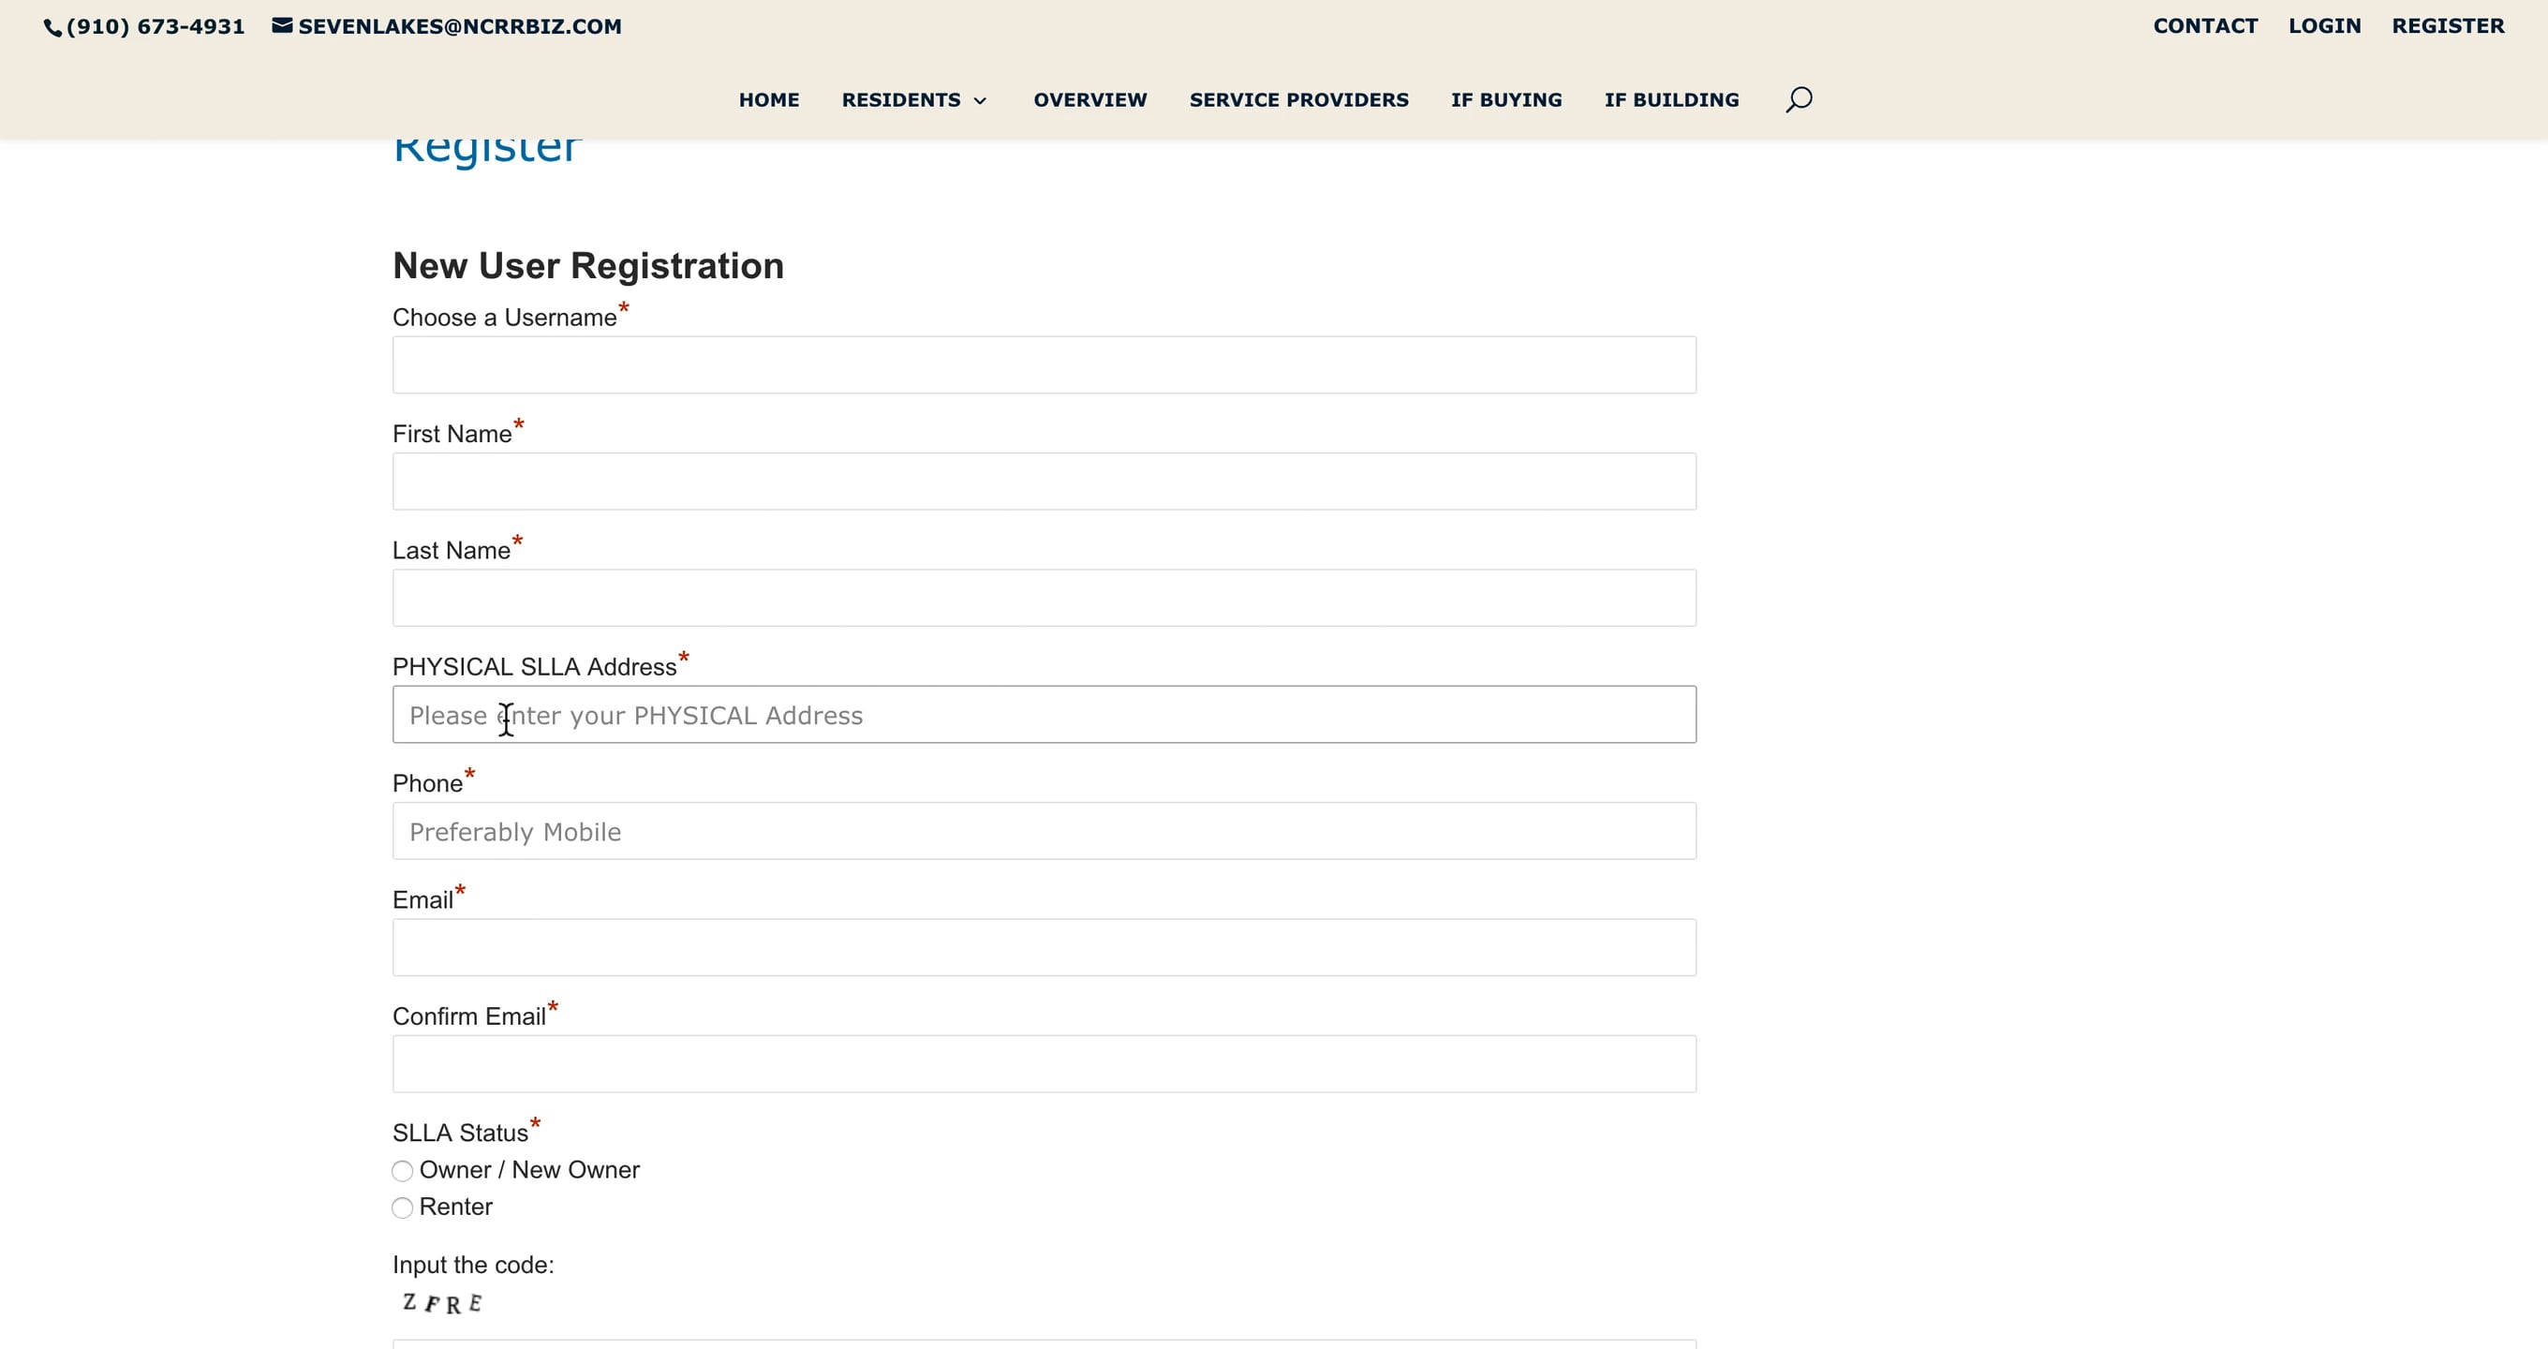This screenshot has height=1349, width=2548.
Task: Click the Choose a Username field
Action: pos(1044,364)
